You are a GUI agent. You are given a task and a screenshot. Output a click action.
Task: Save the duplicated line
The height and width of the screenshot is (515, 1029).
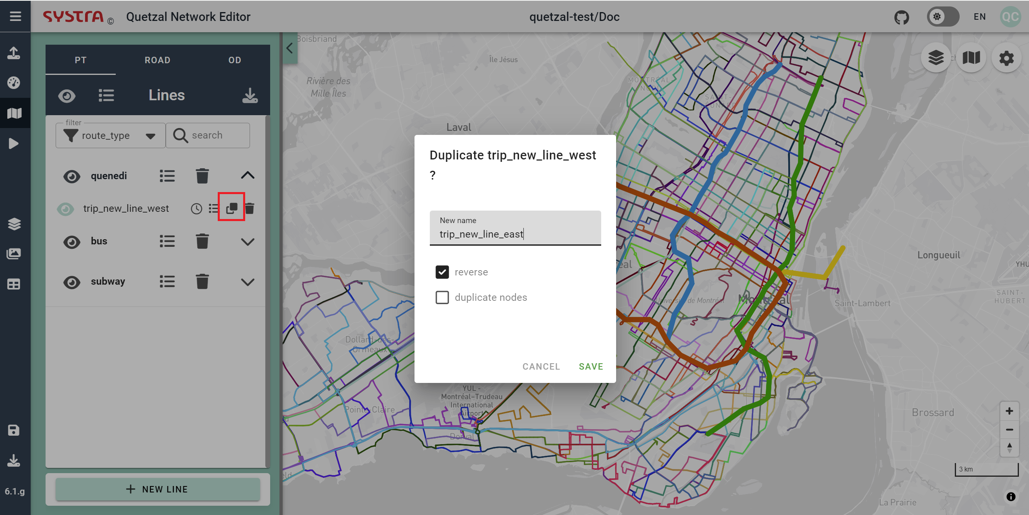[591, 366]
